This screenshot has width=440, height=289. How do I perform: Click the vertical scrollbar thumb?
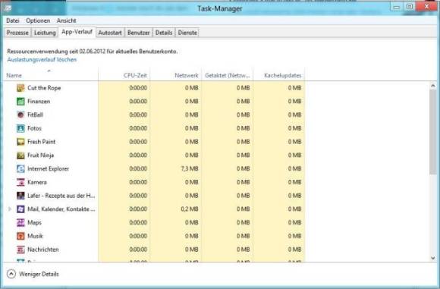tap(432, 132)
